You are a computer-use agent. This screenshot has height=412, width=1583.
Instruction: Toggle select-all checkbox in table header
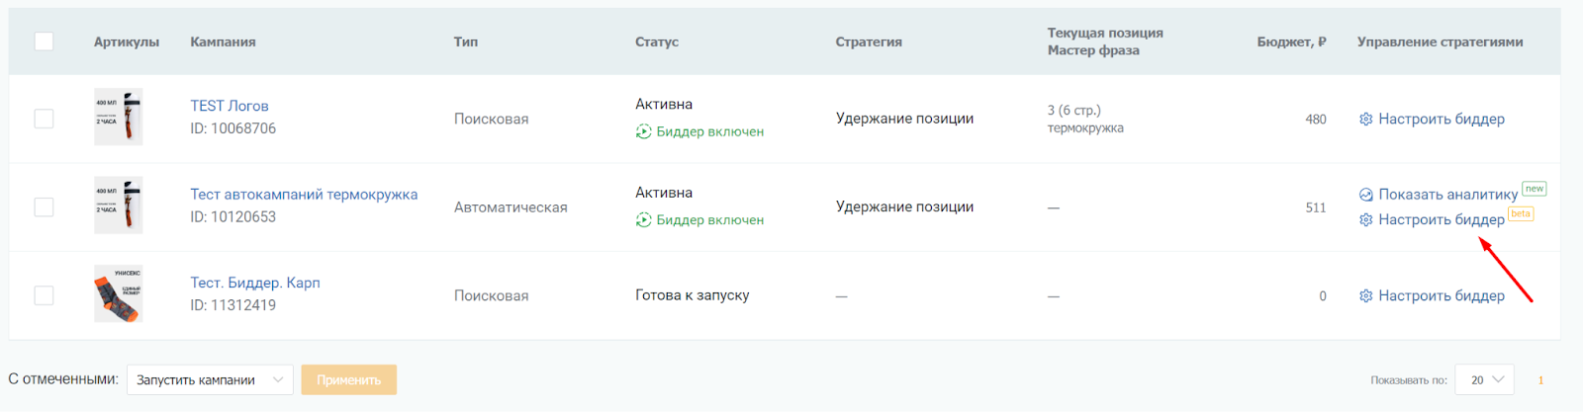pyautogui.click(x=44, y=41)
